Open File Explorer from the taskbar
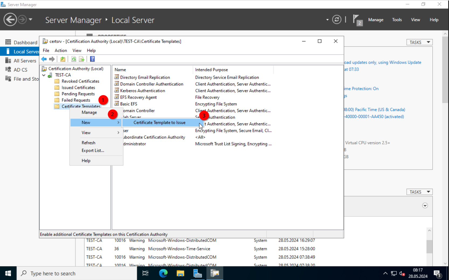The height and width of the screenshot is (280, 449). 180,273
